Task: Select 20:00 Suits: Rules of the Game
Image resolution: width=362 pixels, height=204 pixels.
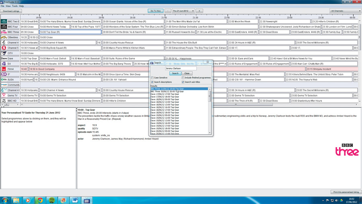Action: [133, 58]
